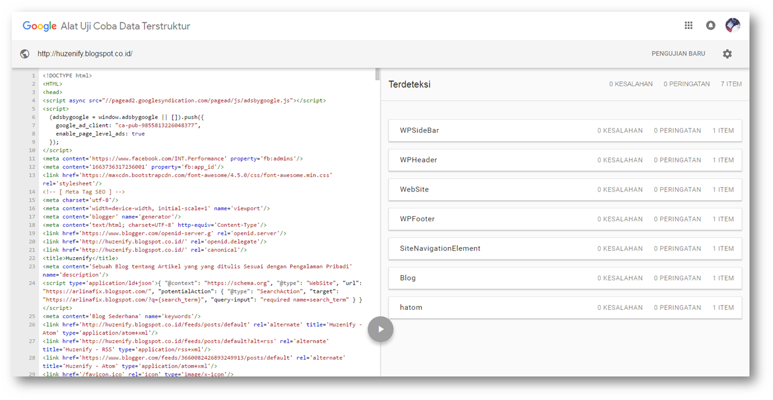Image resolution: width=773 pixels, height=400 pixels.
Task: Click 0 KESALAHAN in the hatom row
Action: click(620, 308)
